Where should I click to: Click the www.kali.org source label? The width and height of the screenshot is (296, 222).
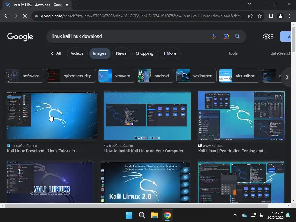[211, 146]
